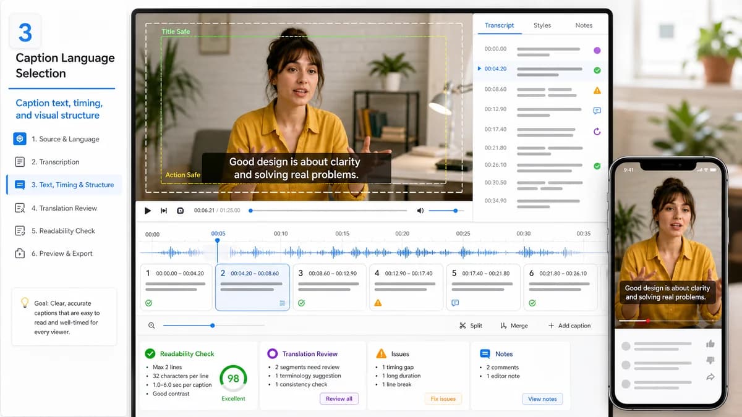Switch to the Transcript tab
The image size is (742, 417).
point(499,25)
